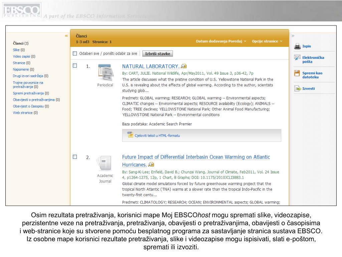This screenshot has width=342, height=257.
Task: Tick the checkbox for the Future Impact result
Action: (75, 157)
